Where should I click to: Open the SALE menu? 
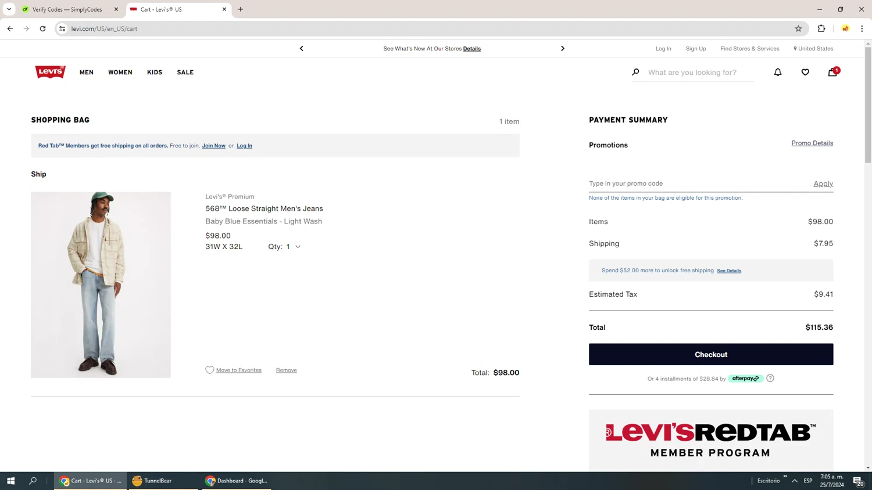tap(185, 73)
